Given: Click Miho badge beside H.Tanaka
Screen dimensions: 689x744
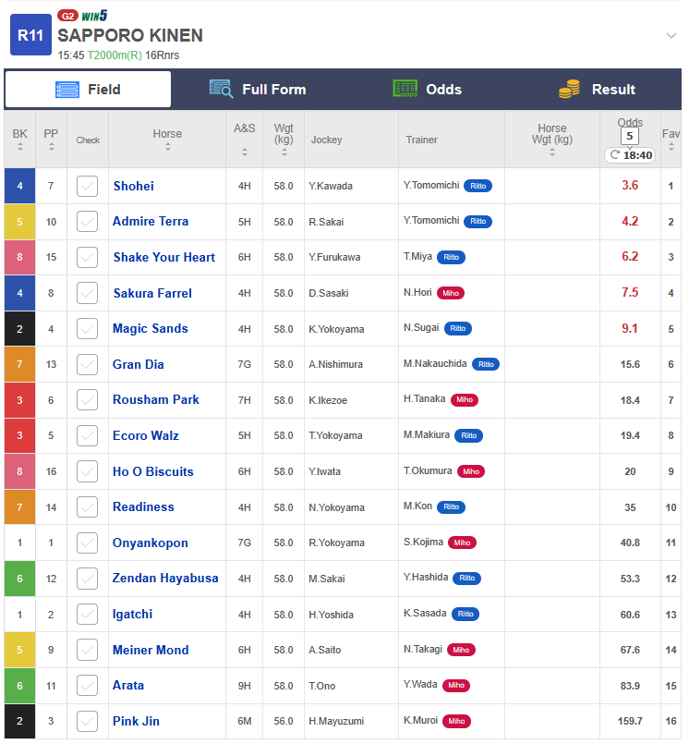Looking at the screenshot, I should [465, 399].
